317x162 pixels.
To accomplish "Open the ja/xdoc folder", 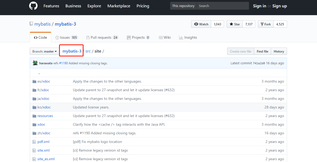I will 43,99.
